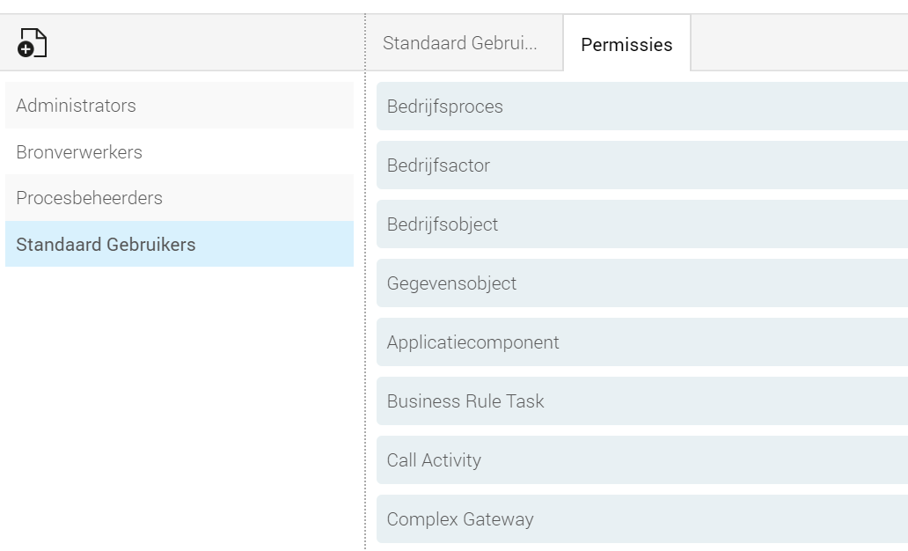908x551 pixels.
Task: Expand the Gegevensobject permission row
Action: (x=642, y=283)
